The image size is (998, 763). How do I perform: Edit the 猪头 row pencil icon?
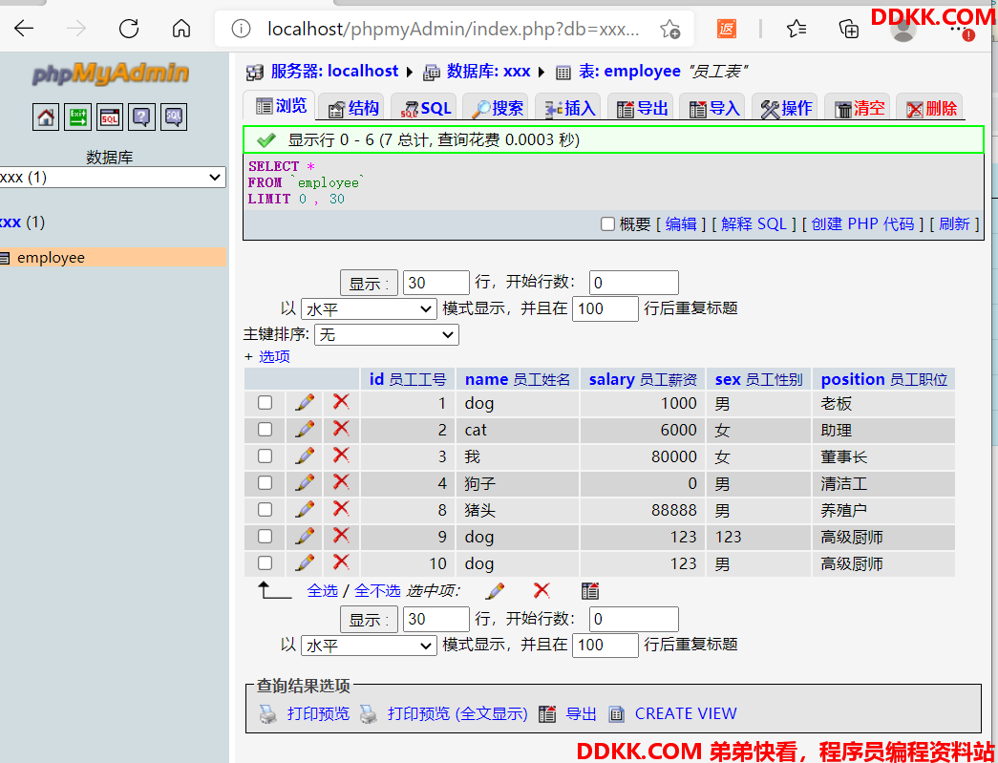(305, 509)
